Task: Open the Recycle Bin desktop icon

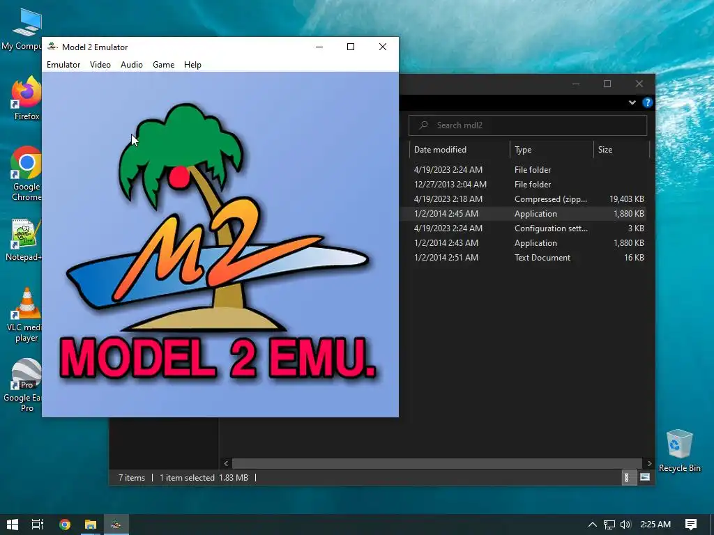Action: click(679, 451)
